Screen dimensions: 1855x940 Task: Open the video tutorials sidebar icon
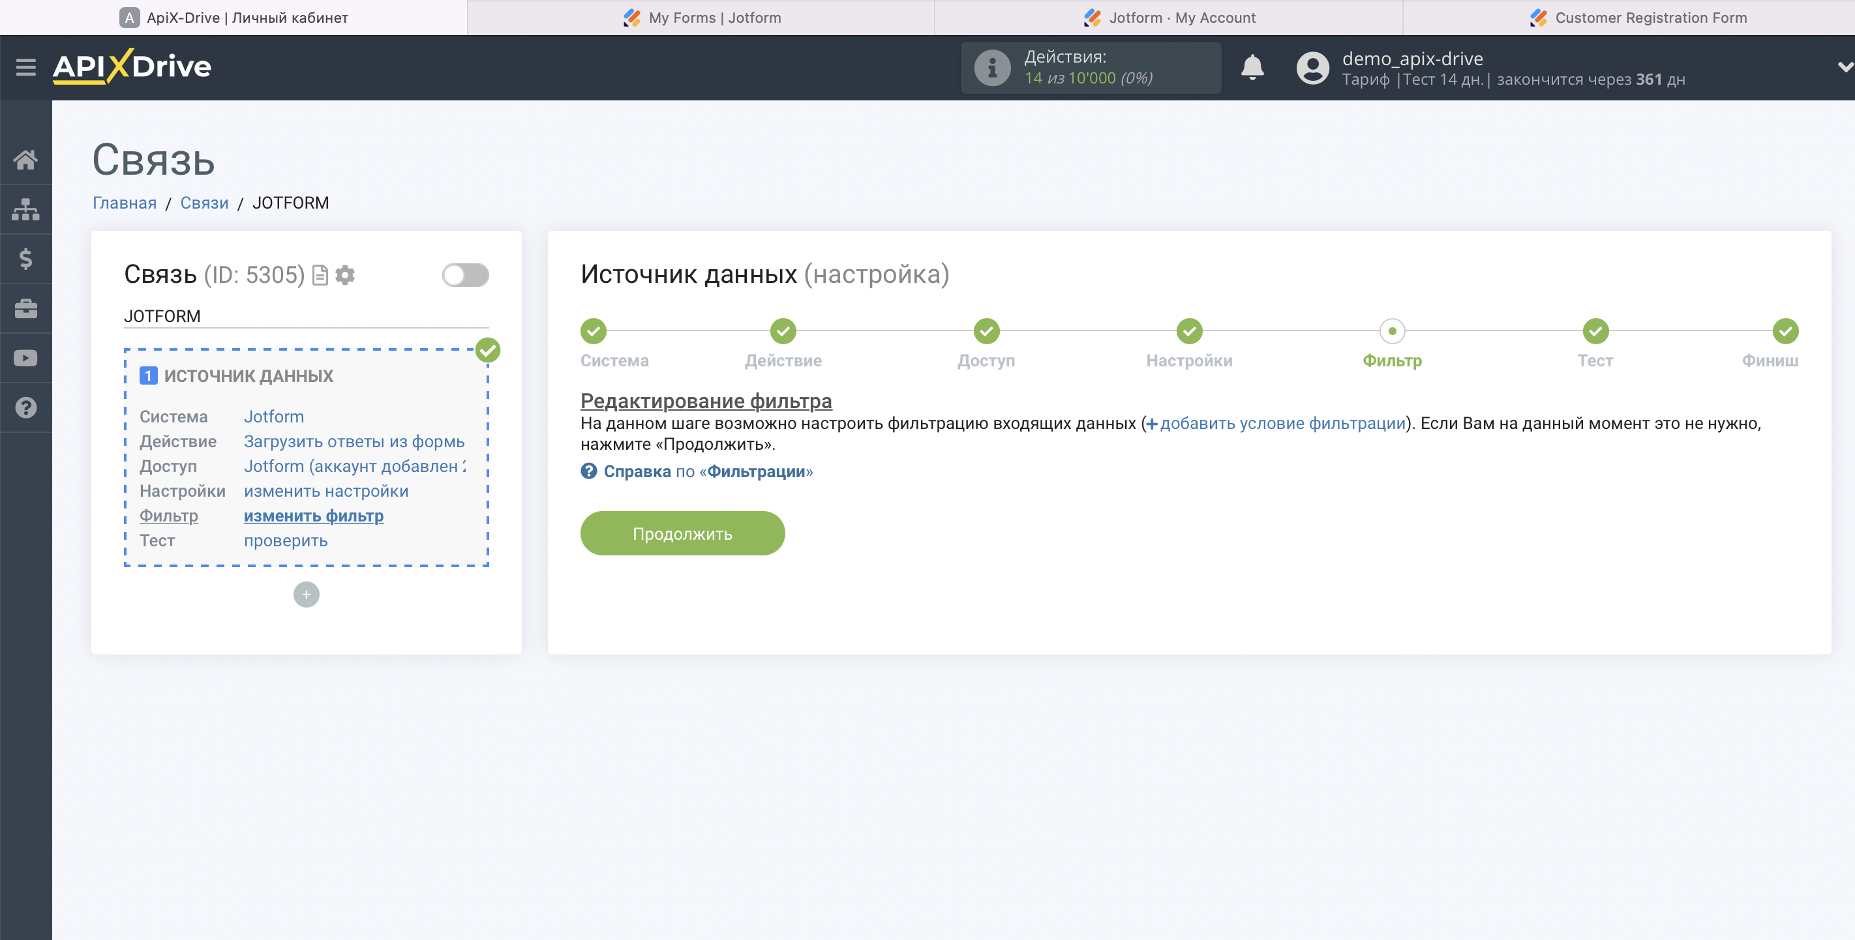[26, 359]
